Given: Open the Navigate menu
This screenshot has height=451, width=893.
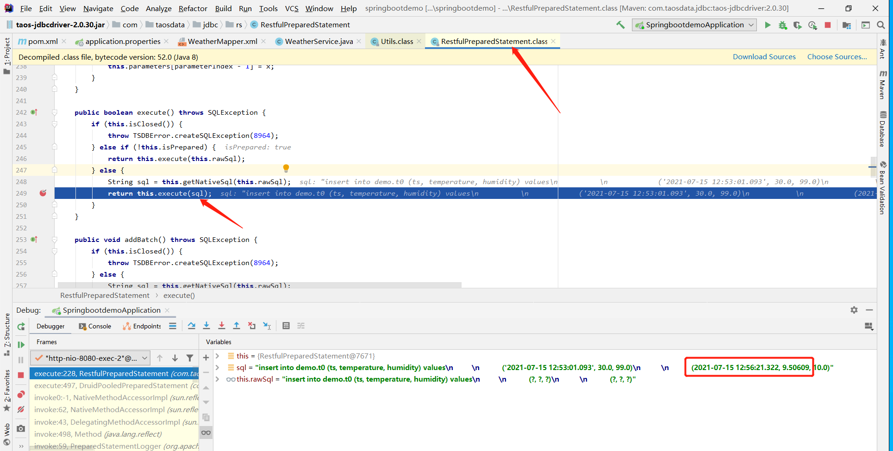Looking at the screenshot, I should [x=98, y=8].
